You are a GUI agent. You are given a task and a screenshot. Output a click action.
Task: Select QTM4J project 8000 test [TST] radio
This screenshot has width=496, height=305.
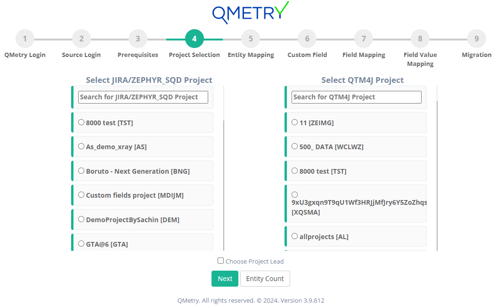tap(295, 171)
